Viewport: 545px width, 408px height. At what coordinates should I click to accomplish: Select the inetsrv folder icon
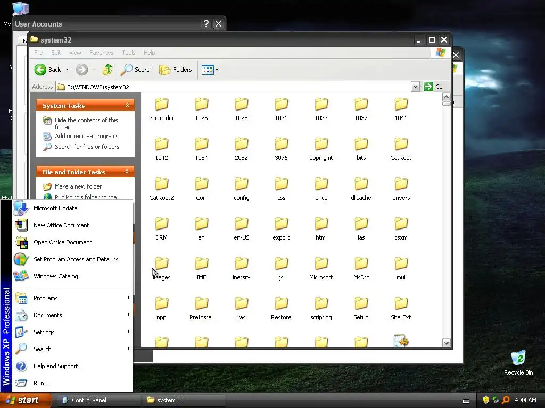[242, 263]
